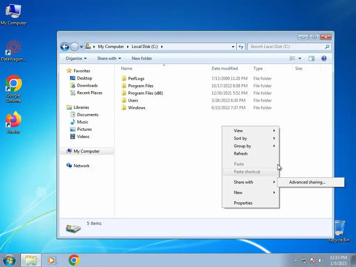Select the Program Files folder icon

pos(124,86)
